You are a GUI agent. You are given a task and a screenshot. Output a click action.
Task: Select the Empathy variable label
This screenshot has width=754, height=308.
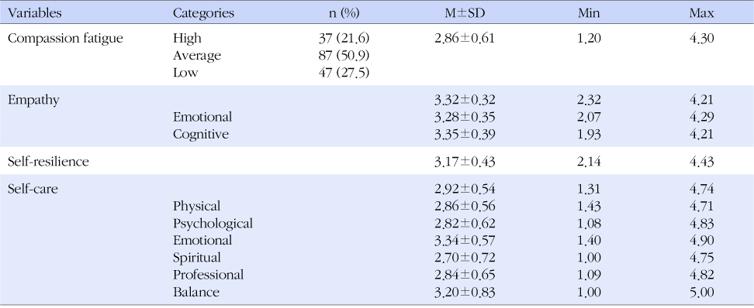33,101
